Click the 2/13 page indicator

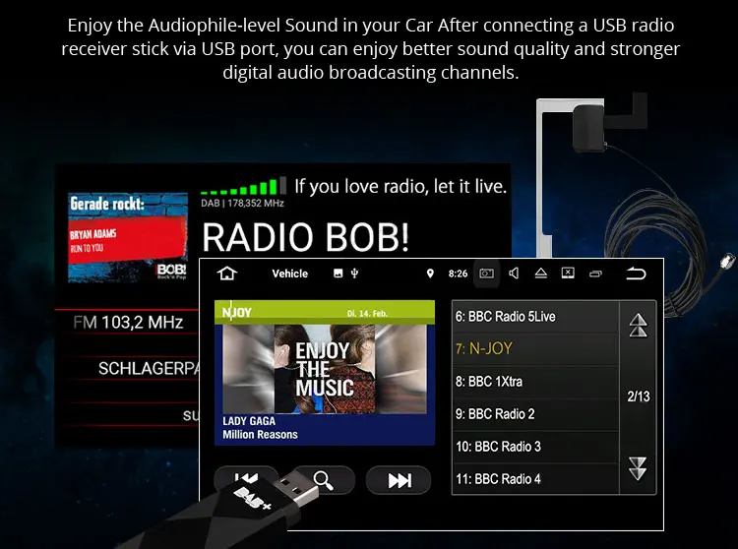[639, 396]
